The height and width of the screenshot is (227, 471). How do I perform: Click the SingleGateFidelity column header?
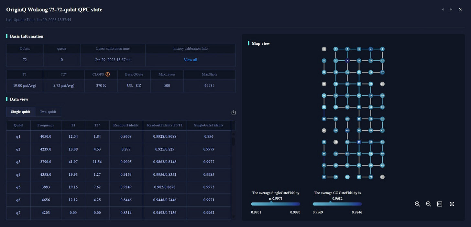[x=209, y=125]
